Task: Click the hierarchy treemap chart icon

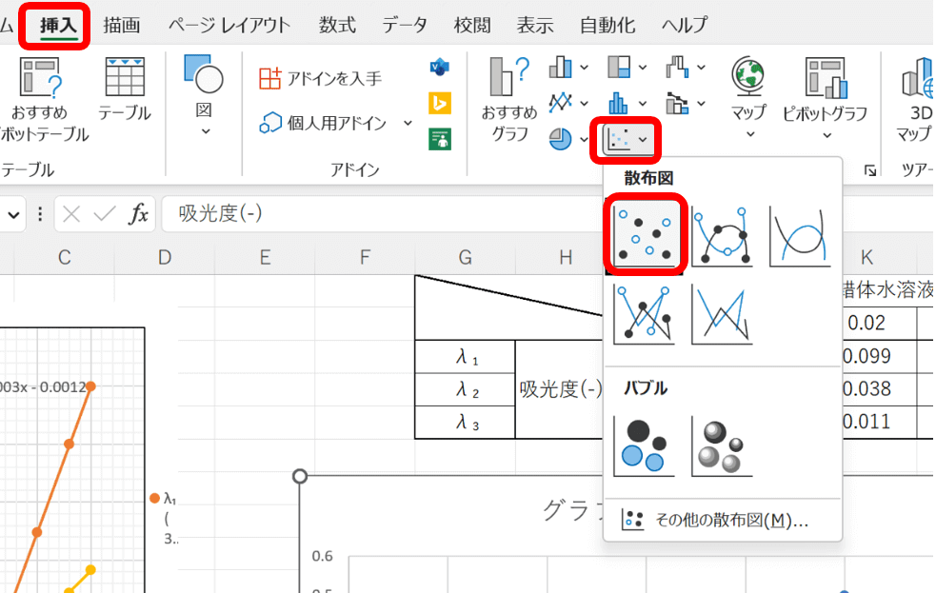Action: (619, 67)
